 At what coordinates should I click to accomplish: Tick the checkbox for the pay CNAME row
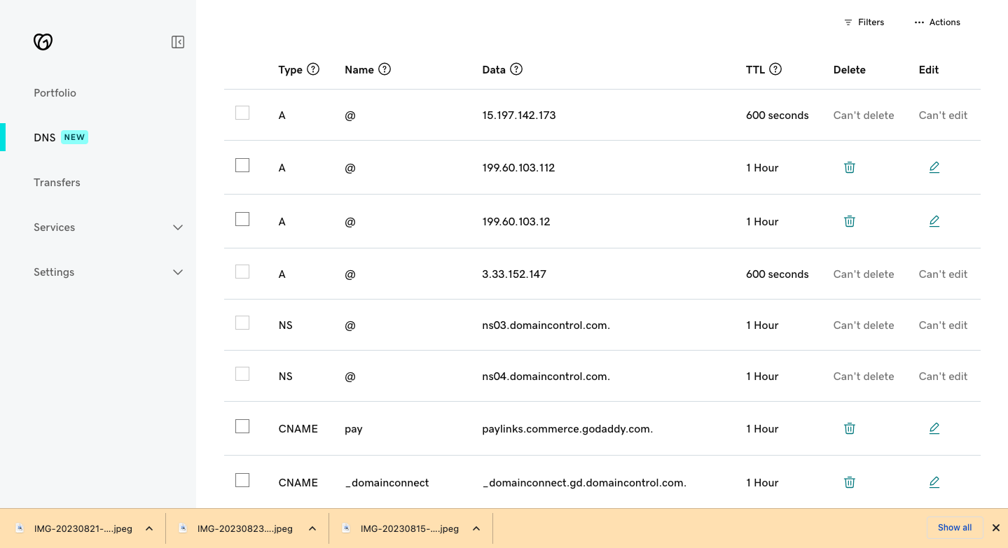pos(242,426)
